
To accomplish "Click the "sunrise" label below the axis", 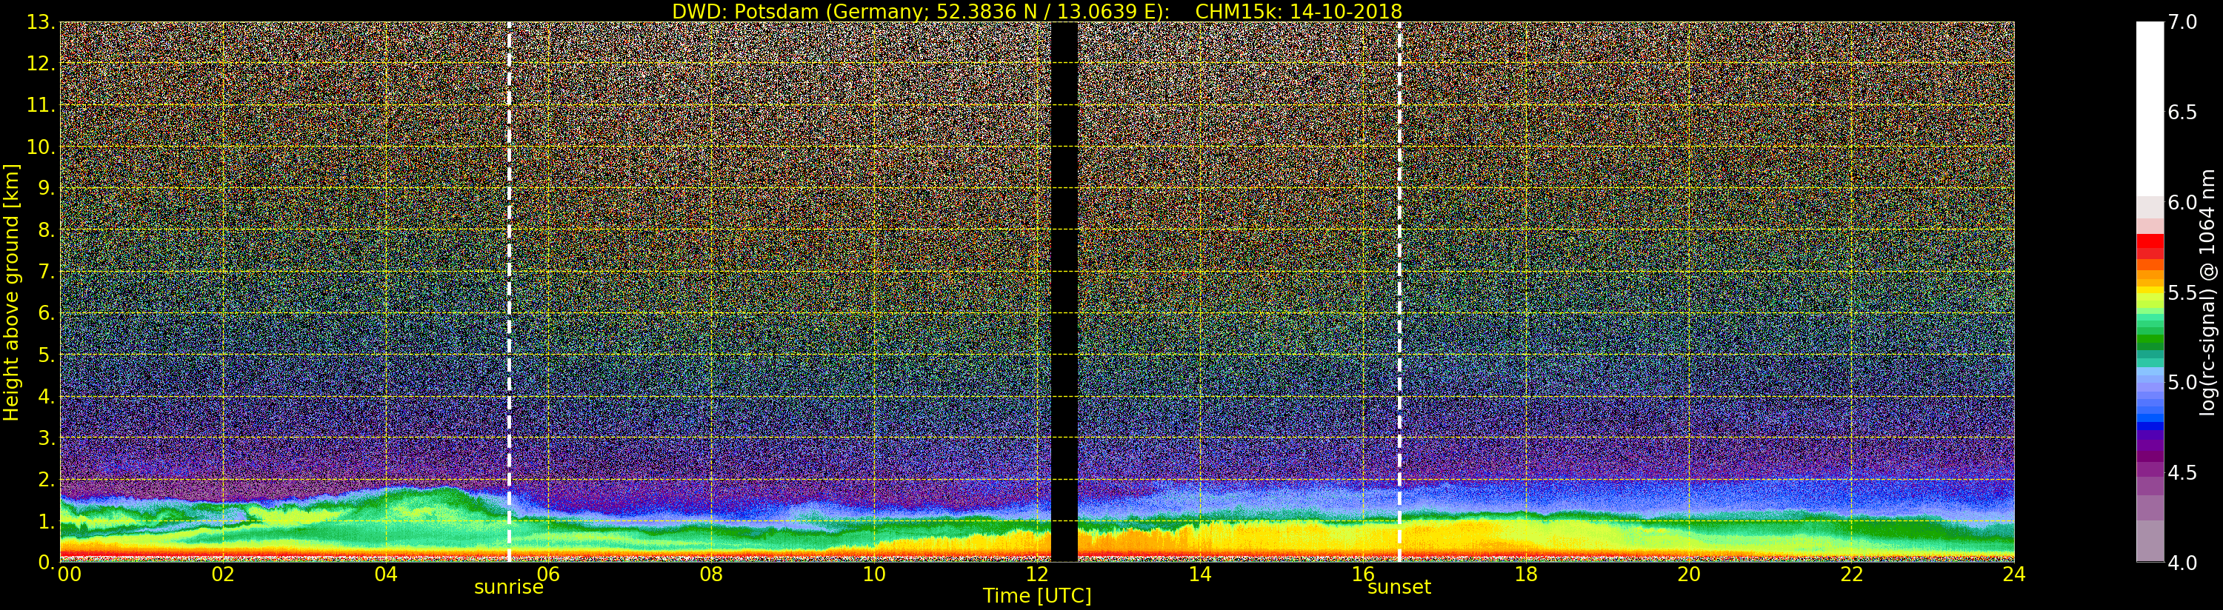I will tap(508, 588).
